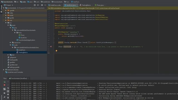
Task: Expand the .gradle folder
Action: point(6,11)
